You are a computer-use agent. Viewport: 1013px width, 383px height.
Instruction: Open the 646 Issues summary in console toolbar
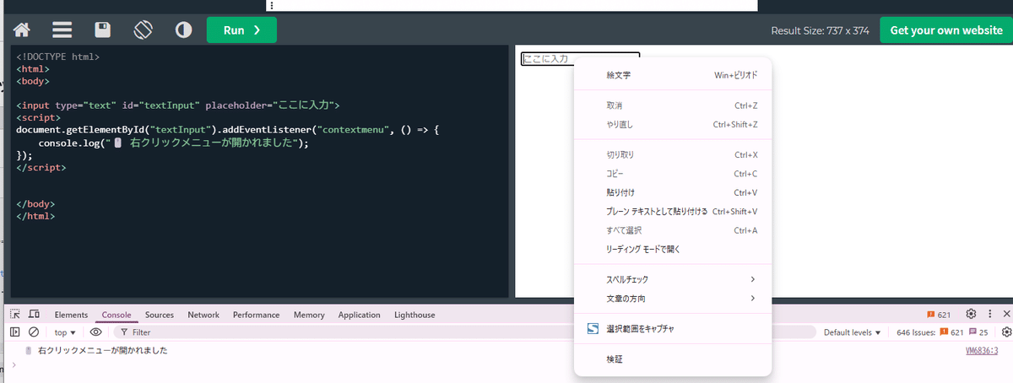point(943,332)
